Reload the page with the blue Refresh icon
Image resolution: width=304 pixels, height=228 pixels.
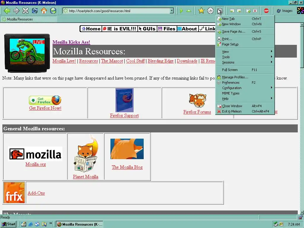point(35,11)
